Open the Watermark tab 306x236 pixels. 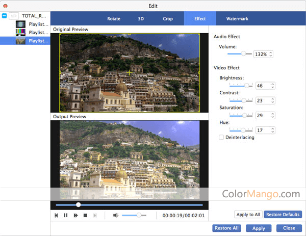pos(237,19)
